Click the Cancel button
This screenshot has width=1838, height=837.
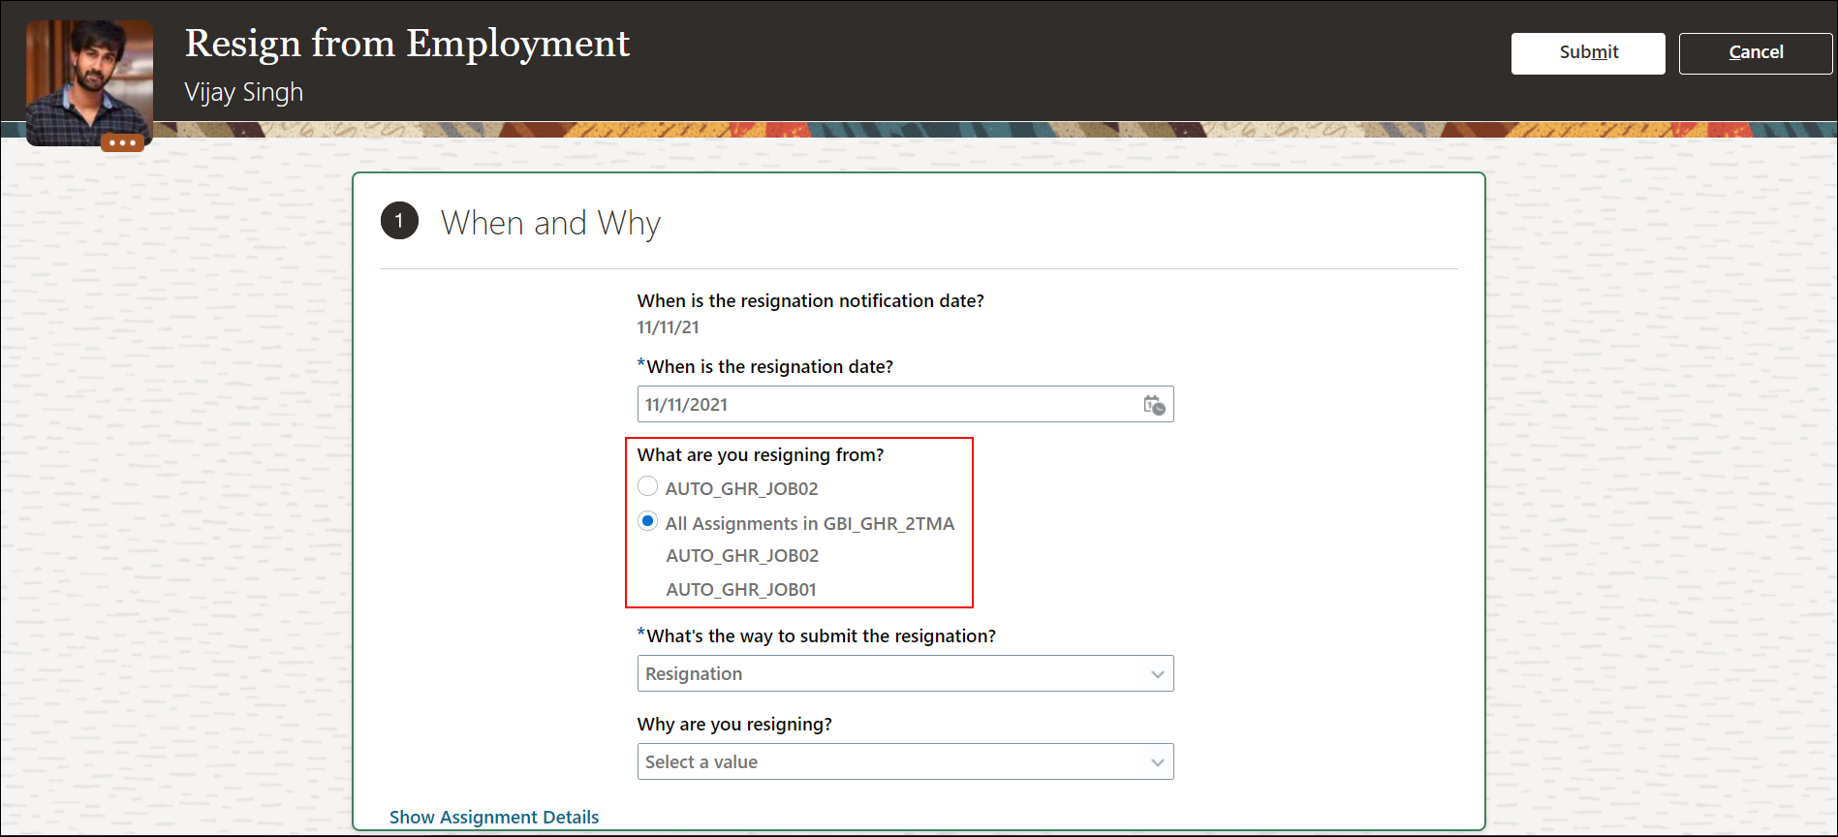[1755, 53]
